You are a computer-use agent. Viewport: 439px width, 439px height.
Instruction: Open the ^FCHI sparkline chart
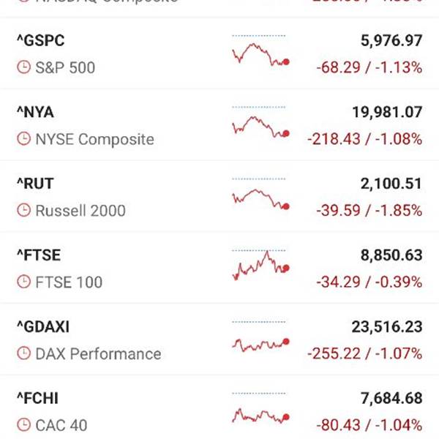tap(260, 408)
